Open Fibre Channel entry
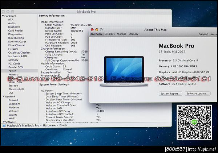Screen dimensions: 218x153 coord(17,45)
